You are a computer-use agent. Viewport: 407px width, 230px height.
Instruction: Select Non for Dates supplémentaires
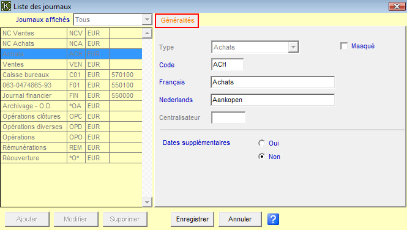pos(262,157)
